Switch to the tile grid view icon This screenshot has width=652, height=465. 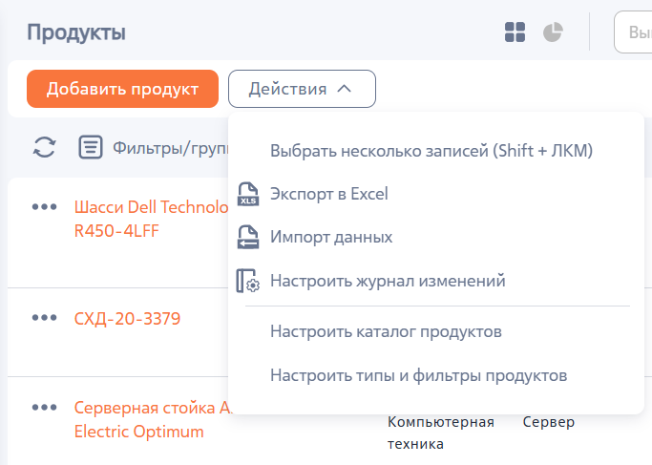515,32
